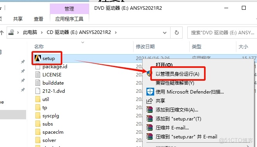Viewport: 257px width, 147px height.
Task: Click the package.id file name
Action: pos(55,67)
